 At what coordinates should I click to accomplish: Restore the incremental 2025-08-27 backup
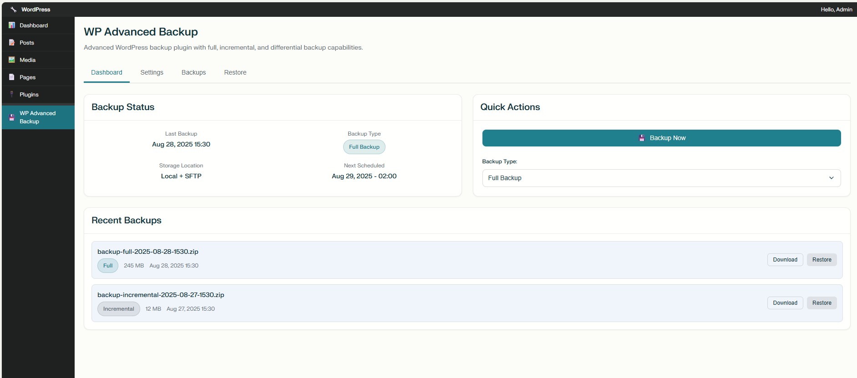[822, 303]
